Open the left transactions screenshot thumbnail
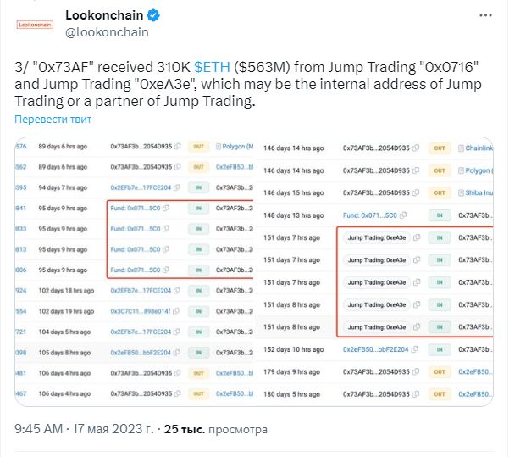Viewport: 509px width, 457px height. tap(134, 271)
